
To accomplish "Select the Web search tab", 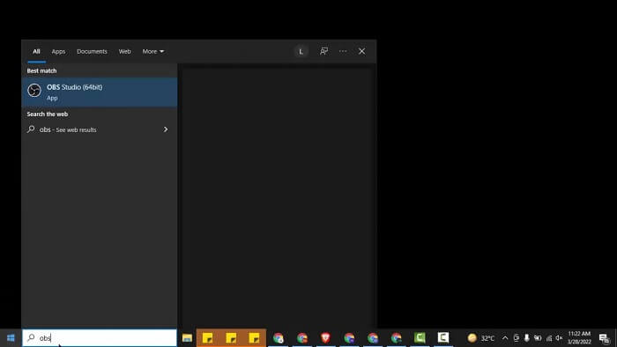I will [x=125, y=51].
